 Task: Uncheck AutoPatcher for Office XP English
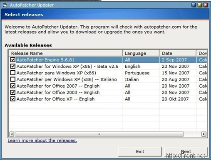13,99
